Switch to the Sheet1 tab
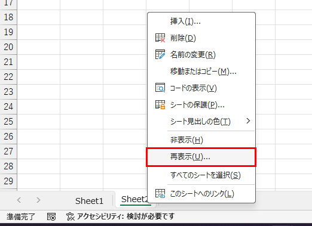Image resolution: width=312 pixels, height=226 pixels. [x=89, y=201]
